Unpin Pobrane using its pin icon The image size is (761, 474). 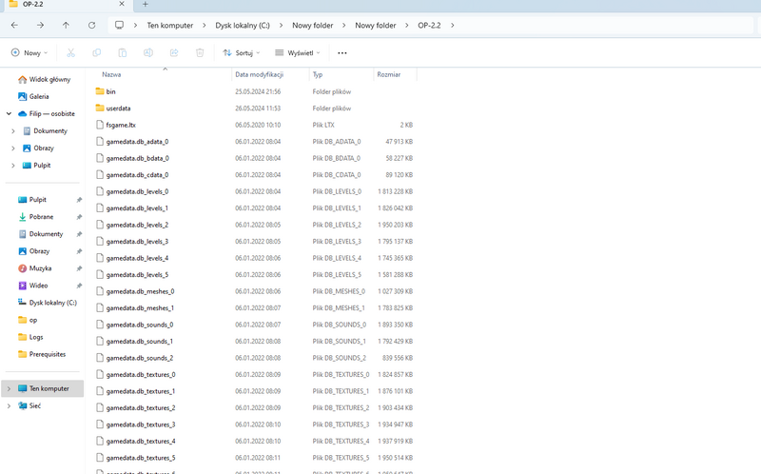pyautogui.click(x=79, y=217)
